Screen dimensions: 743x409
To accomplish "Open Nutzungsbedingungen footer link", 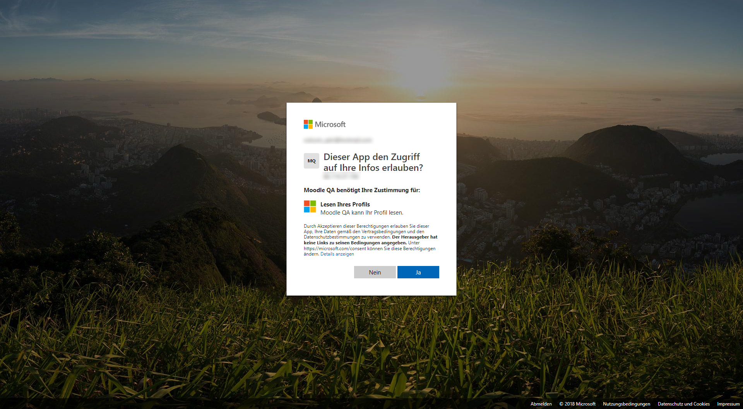I will [x=627, y=404].
